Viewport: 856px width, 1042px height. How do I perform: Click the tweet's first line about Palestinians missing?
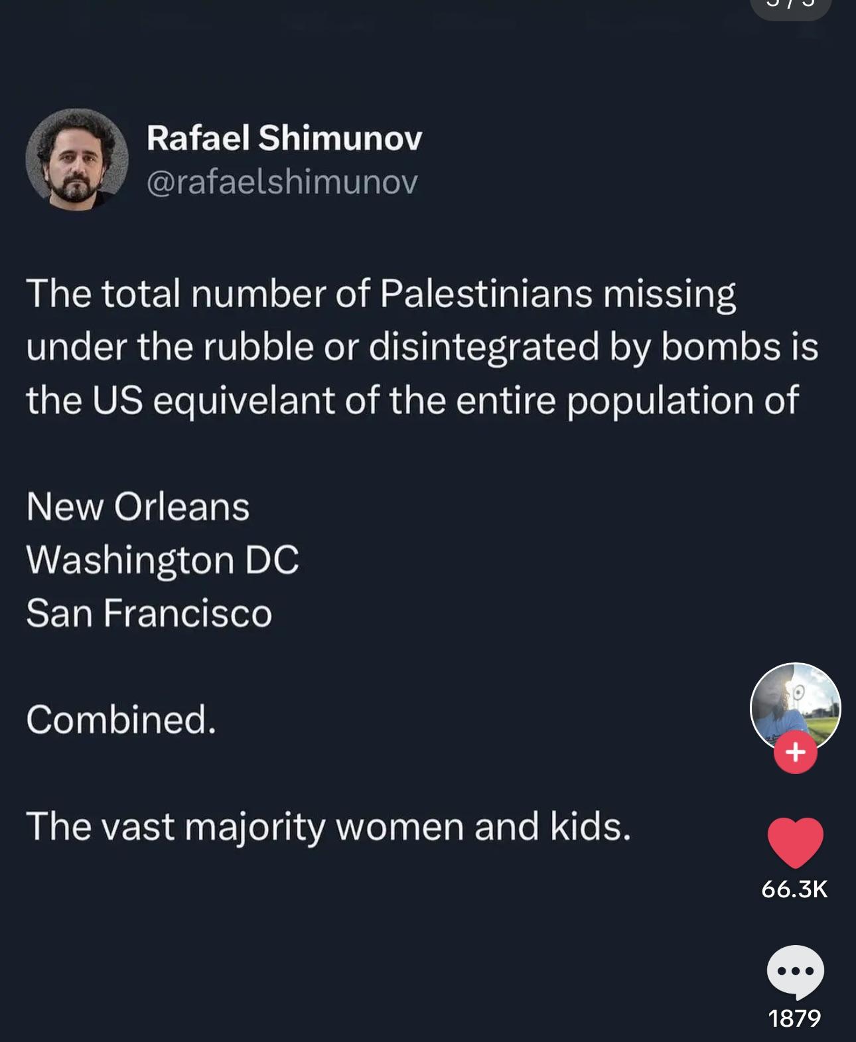tap(381, 293)
